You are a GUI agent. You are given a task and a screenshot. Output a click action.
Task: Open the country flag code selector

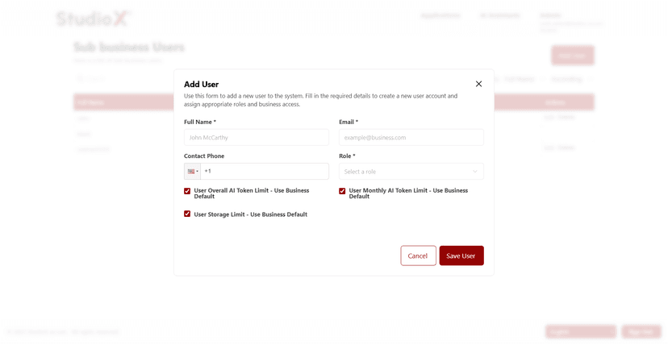pyautogui.click(x=193, y=172)
